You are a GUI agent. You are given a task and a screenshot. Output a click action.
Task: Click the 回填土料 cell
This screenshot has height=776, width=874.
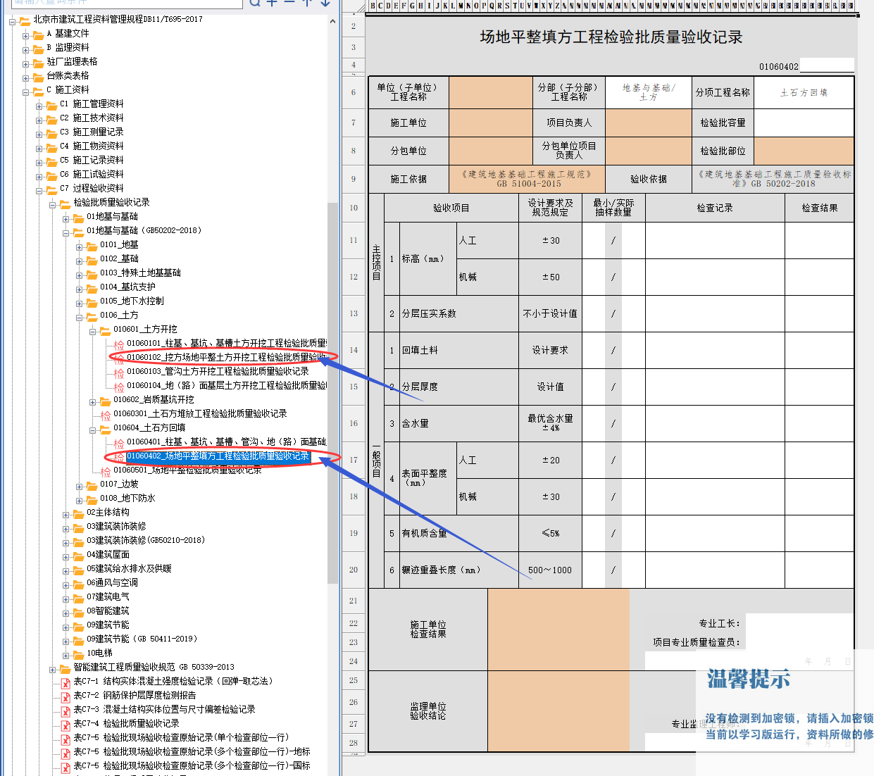[458, 350]
